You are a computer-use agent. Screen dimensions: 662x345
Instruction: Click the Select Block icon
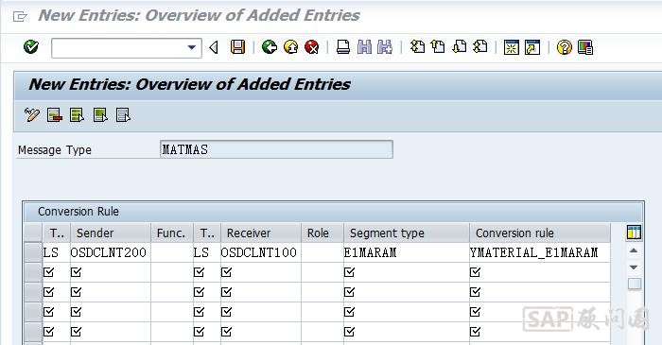pyautogui.click(x=100, y=114)
